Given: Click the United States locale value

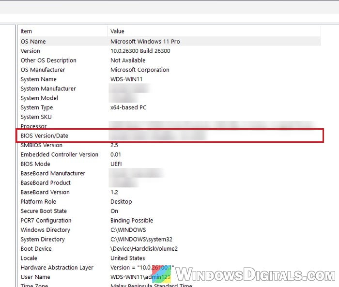Looking at the screenshot, I should 128,258.
